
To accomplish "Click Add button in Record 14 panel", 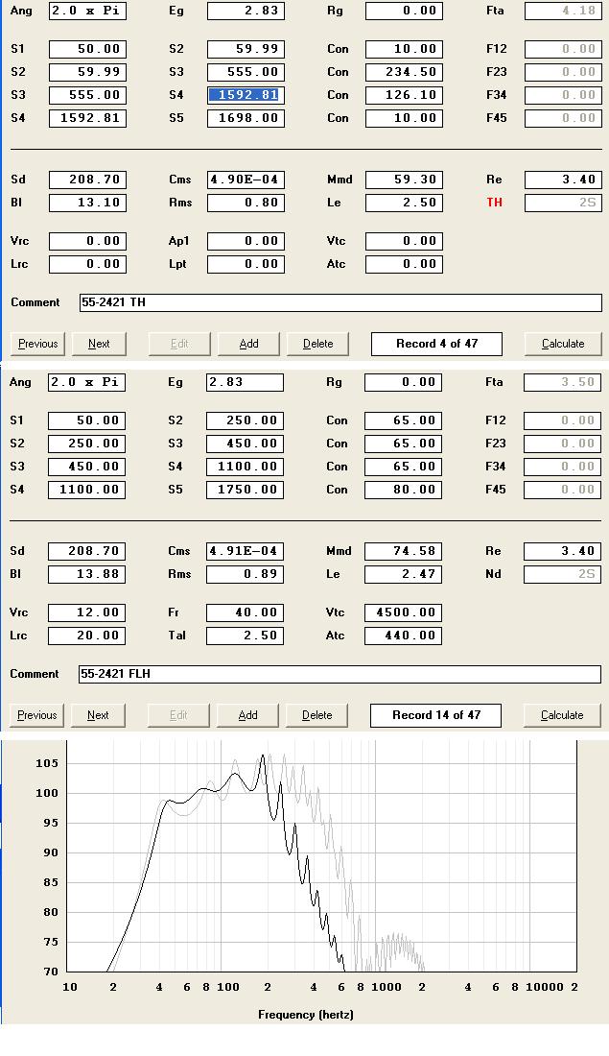I will click(248, 715).
